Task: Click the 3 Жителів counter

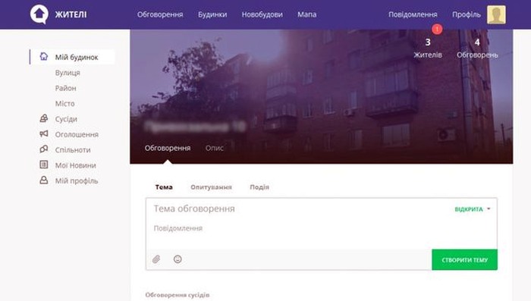Action: coord(428,48)
